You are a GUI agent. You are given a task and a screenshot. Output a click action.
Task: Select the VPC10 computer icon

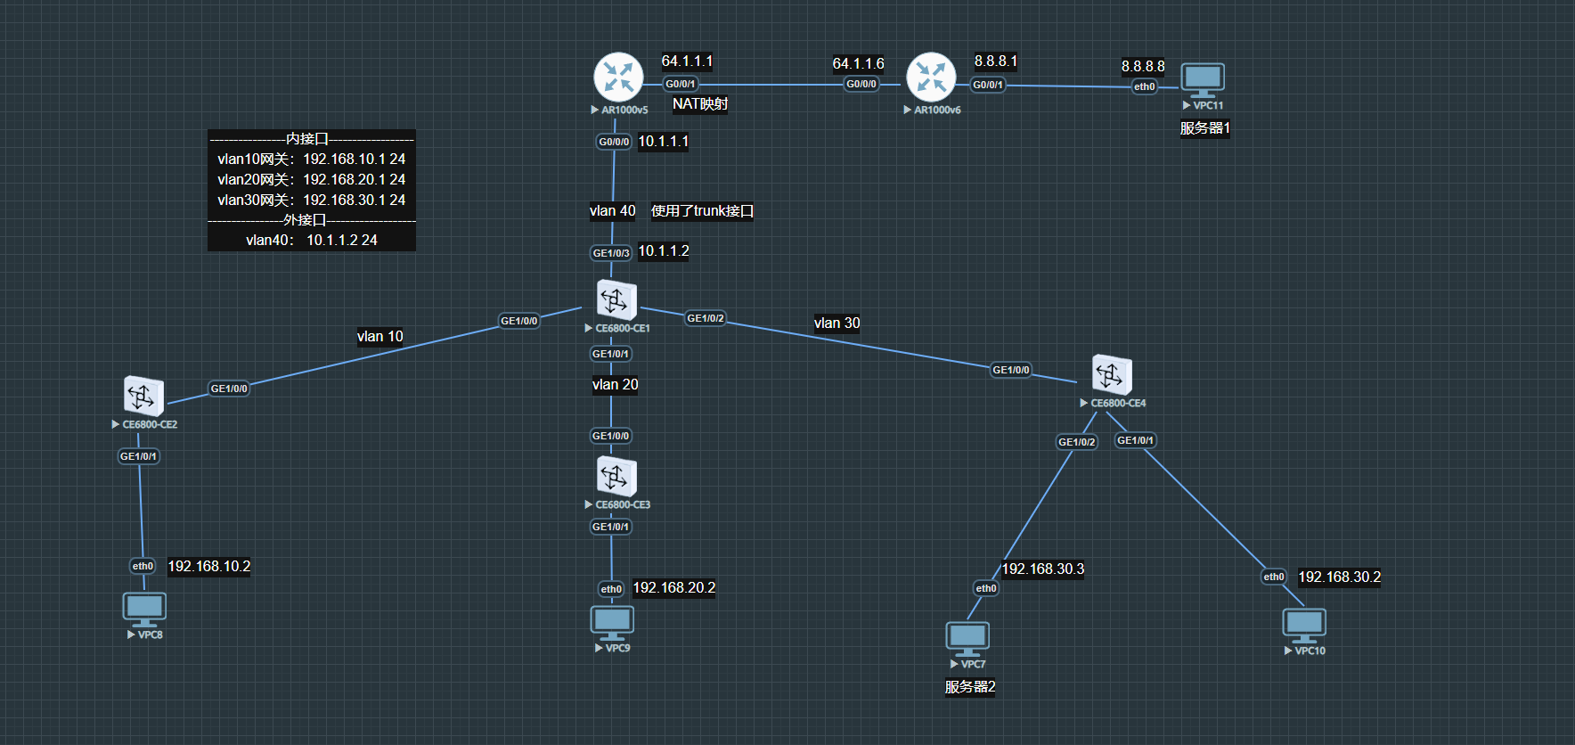coord(1304,626)
